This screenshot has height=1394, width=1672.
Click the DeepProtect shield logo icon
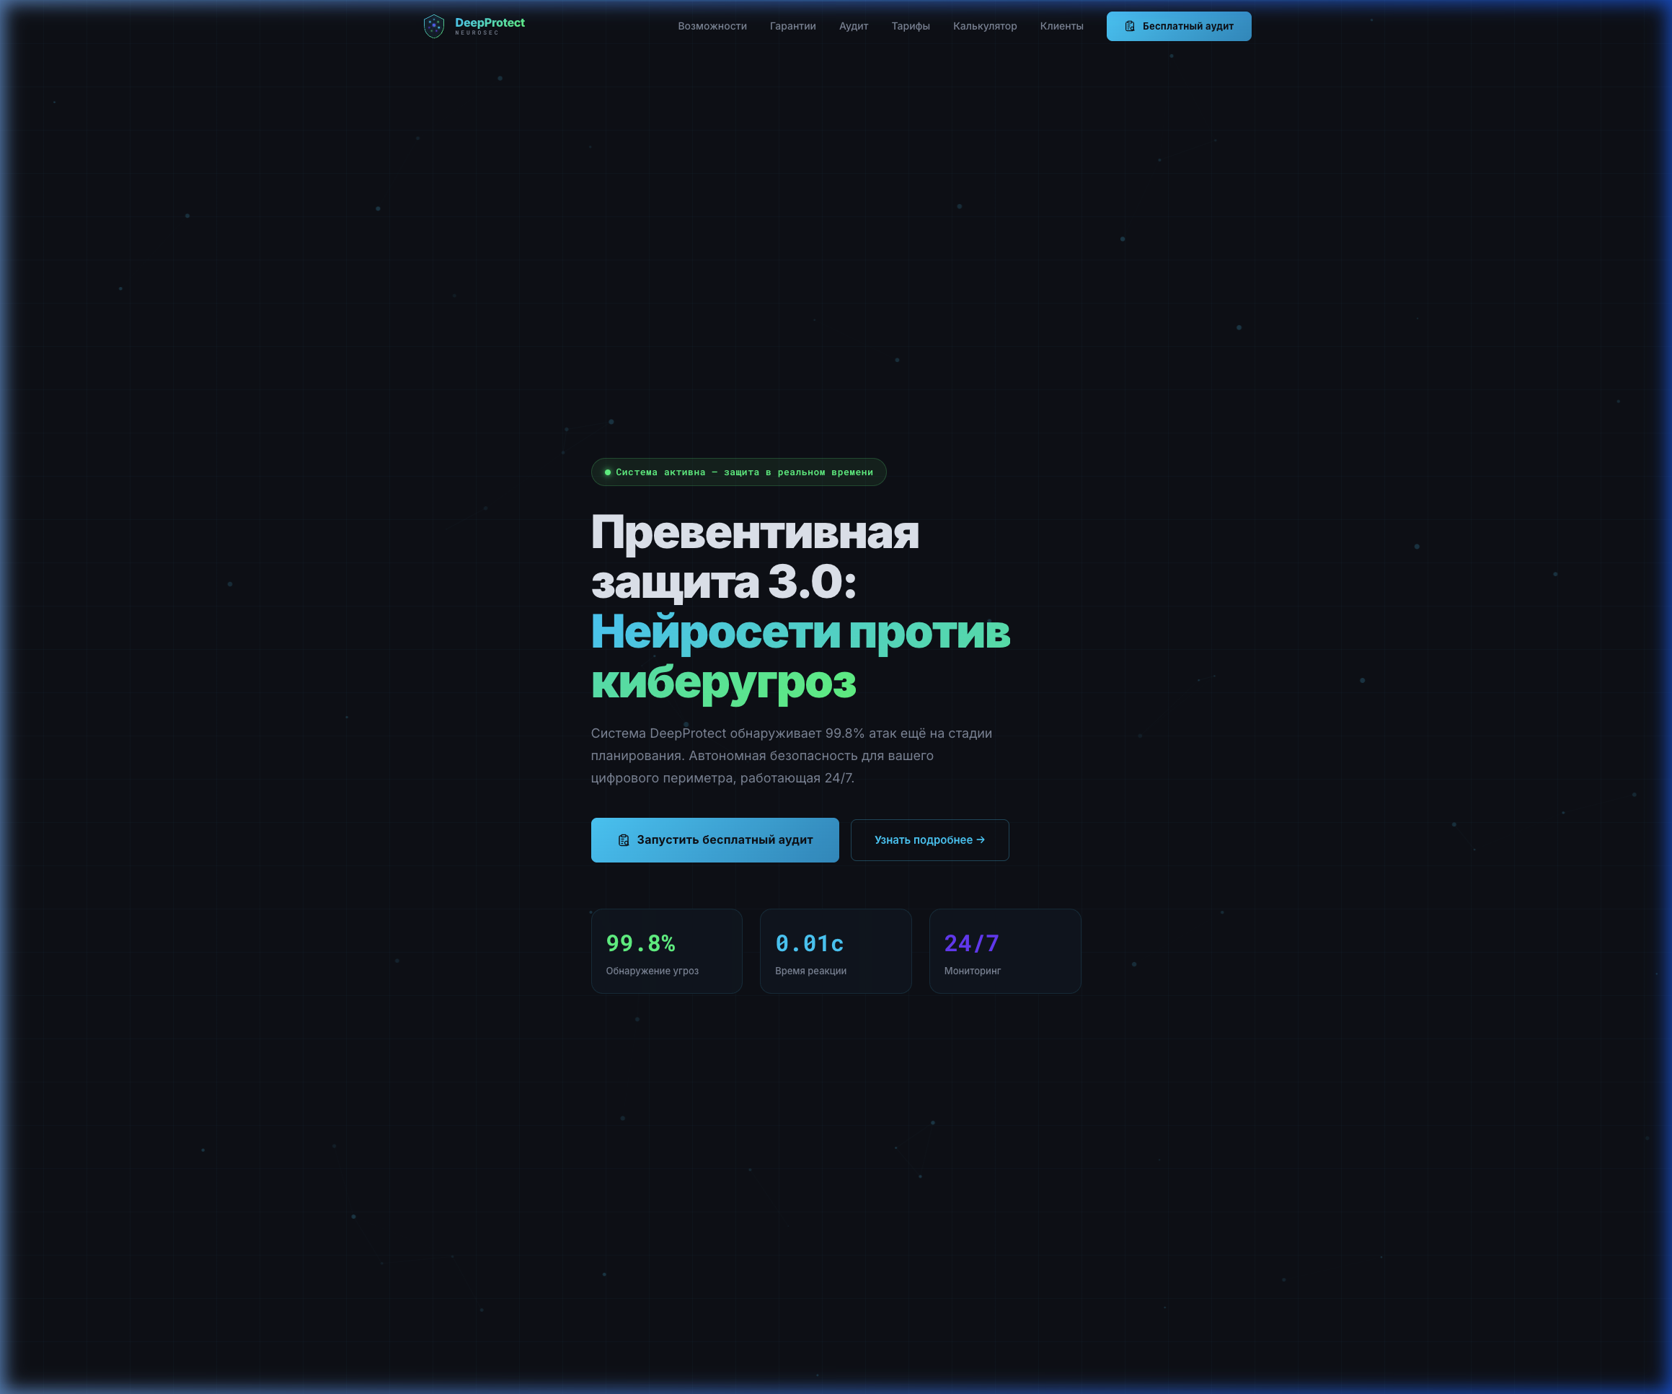[x=433, y=26]
